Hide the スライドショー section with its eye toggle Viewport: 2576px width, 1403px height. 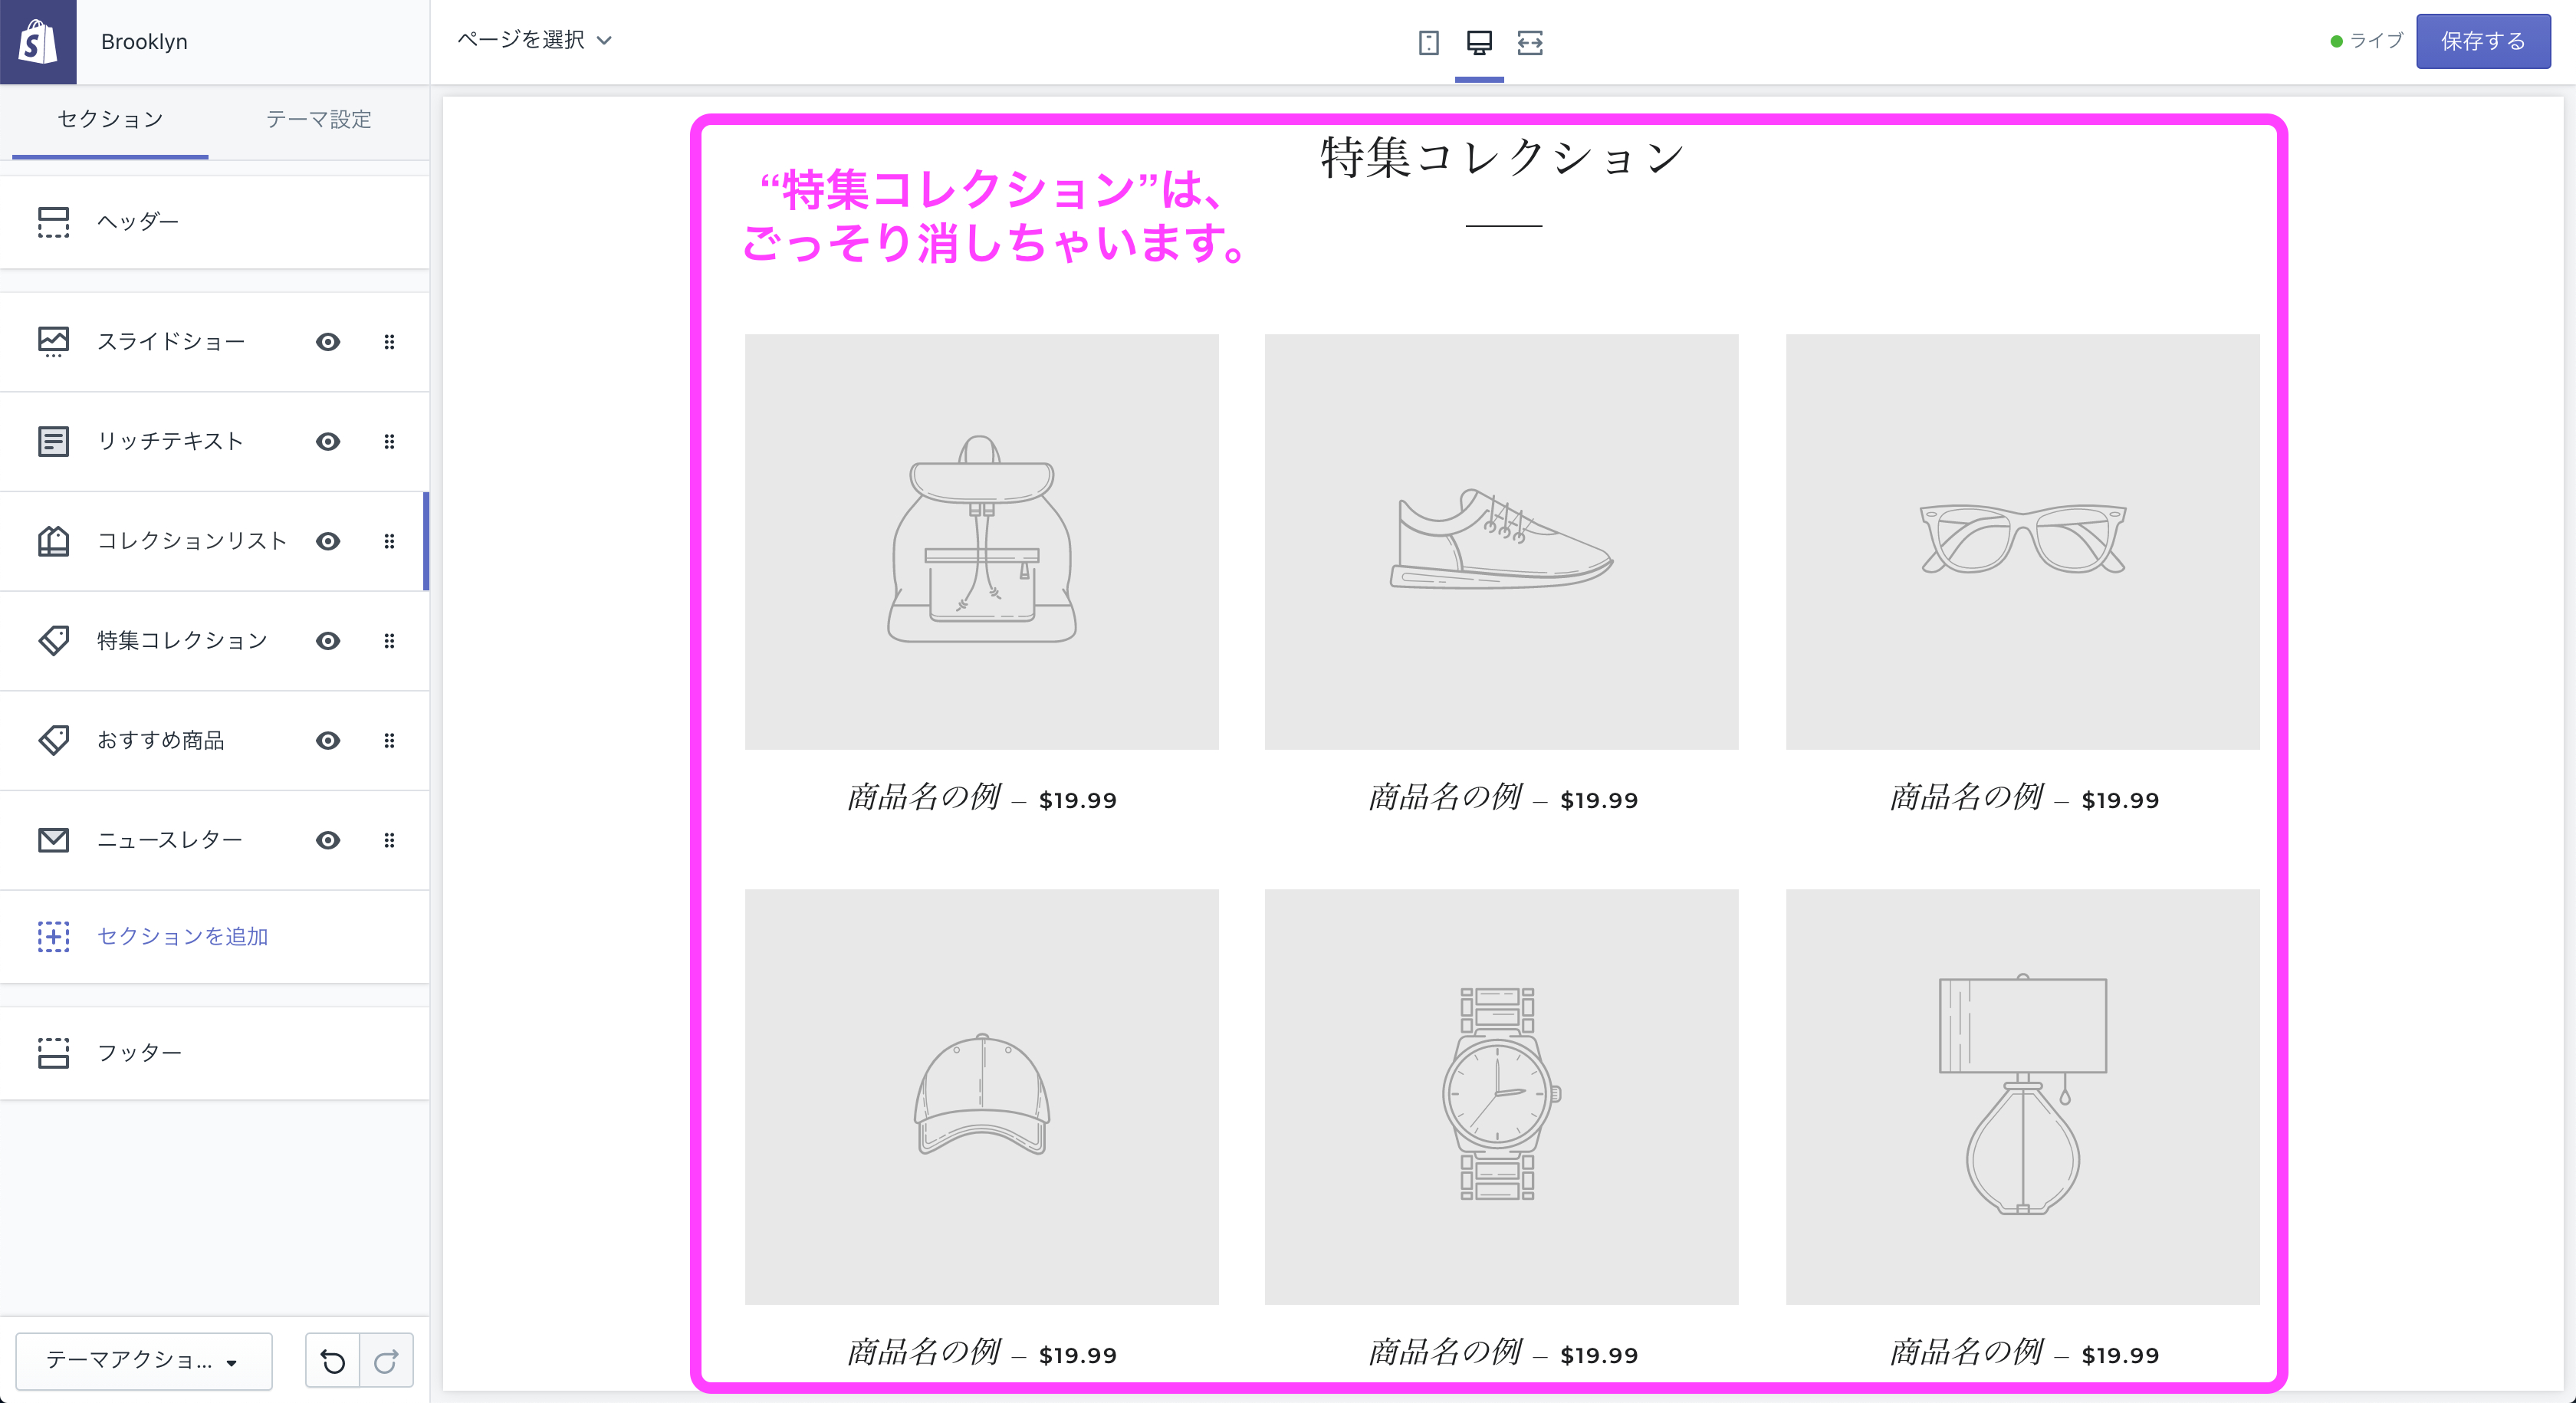pyautogui.click(x=327, y=341)
